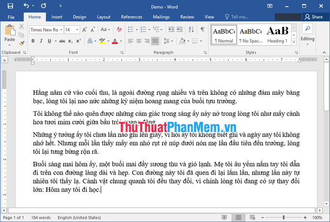This screenshot has width=330, height=222.
Task: Open the References tab
Action: pos(132,17)
